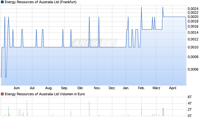Image resolution: width=200 pixels, height=119 pixels.
Task: Click the 'März' month label
Action: point(156,88)
